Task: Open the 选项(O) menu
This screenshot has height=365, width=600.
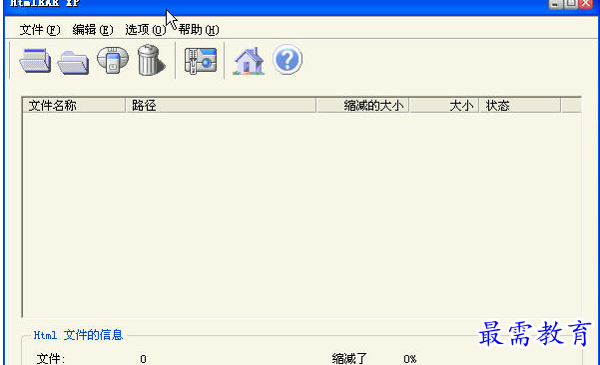Action: 146,30
